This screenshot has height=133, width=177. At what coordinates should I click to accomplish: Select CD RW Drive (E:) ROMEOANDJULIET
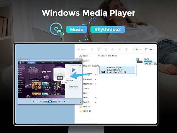(117, 70)
